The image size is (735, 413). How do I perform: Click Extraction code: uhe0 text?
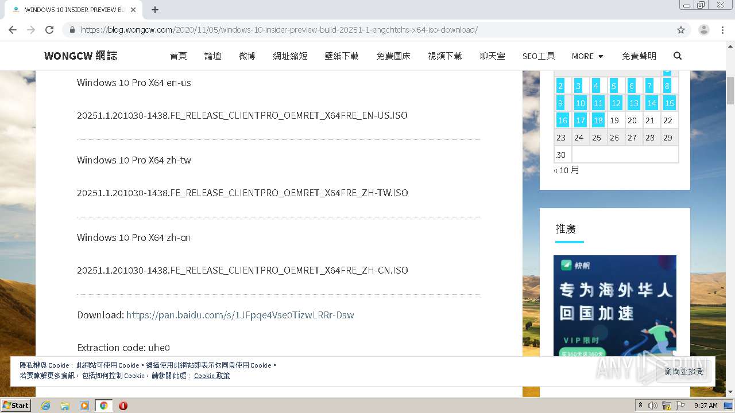[123, 348]
